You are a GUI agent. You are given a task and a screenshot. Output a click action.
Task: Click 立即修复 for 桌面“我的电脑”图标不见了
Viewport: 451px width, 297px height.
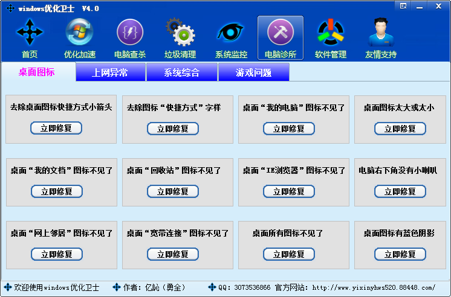(x=289, y=129)
